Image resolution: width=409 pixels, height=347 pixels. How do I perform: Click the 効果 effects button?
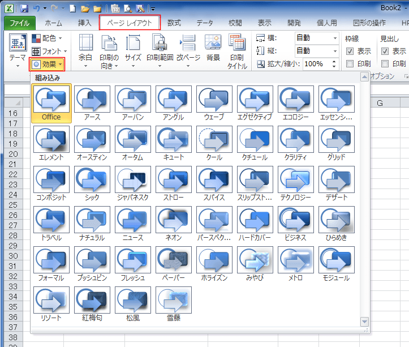click(x=47, y=64)
